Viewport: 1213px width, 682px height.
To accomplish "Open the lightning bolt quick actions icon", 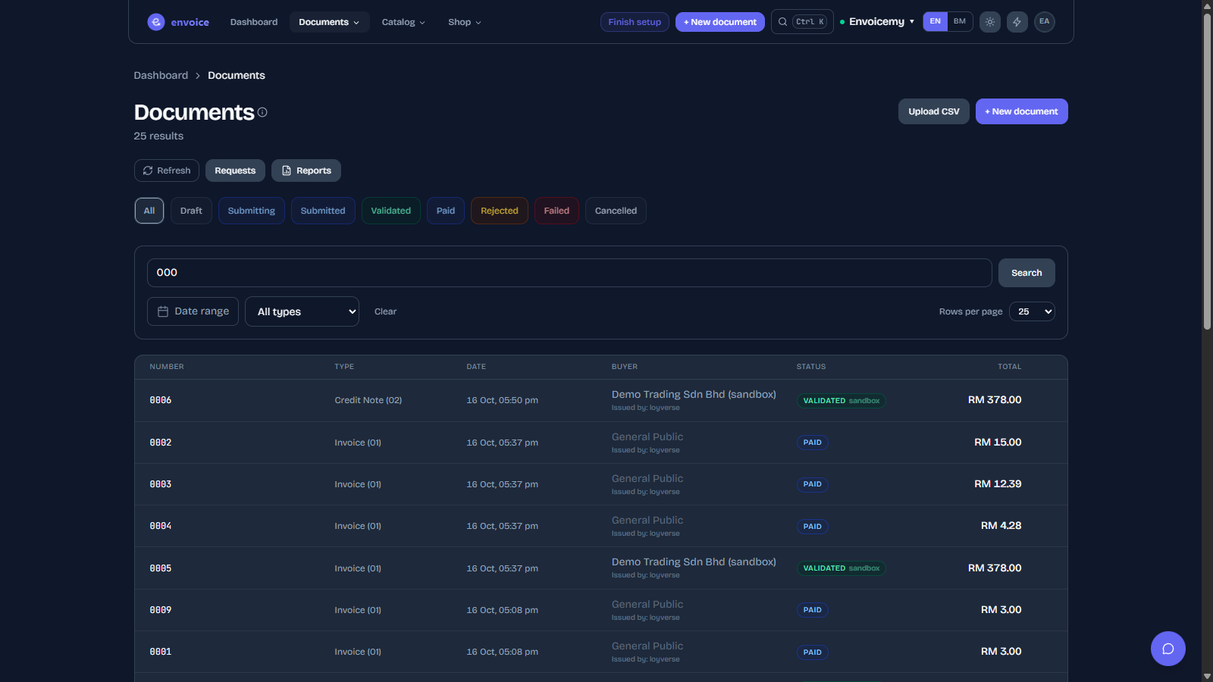I will (x=1017, y=22).
